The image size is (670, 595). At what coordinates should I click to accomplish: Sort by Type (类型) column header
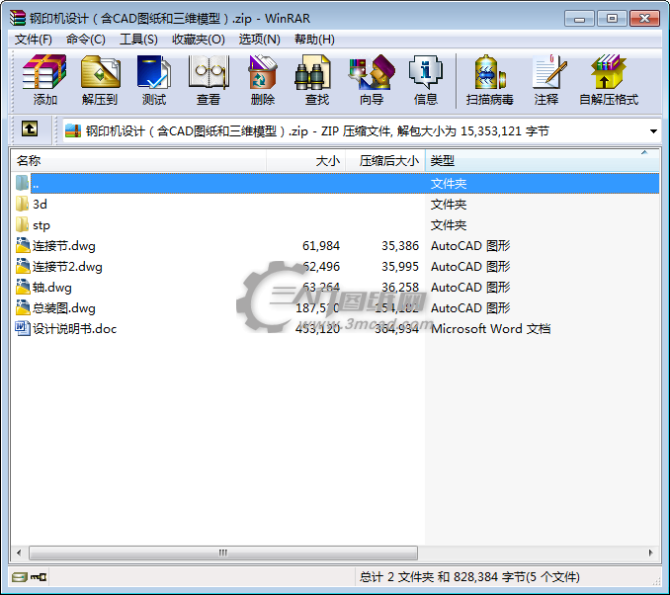(x=543, y=161)
